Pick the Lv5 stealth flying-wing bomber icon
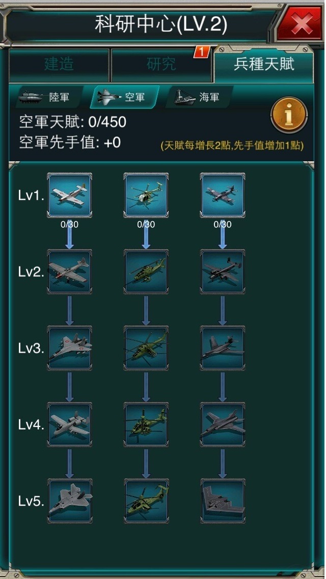Viewport: 326px width, 579px height. [x=223, y=501]
